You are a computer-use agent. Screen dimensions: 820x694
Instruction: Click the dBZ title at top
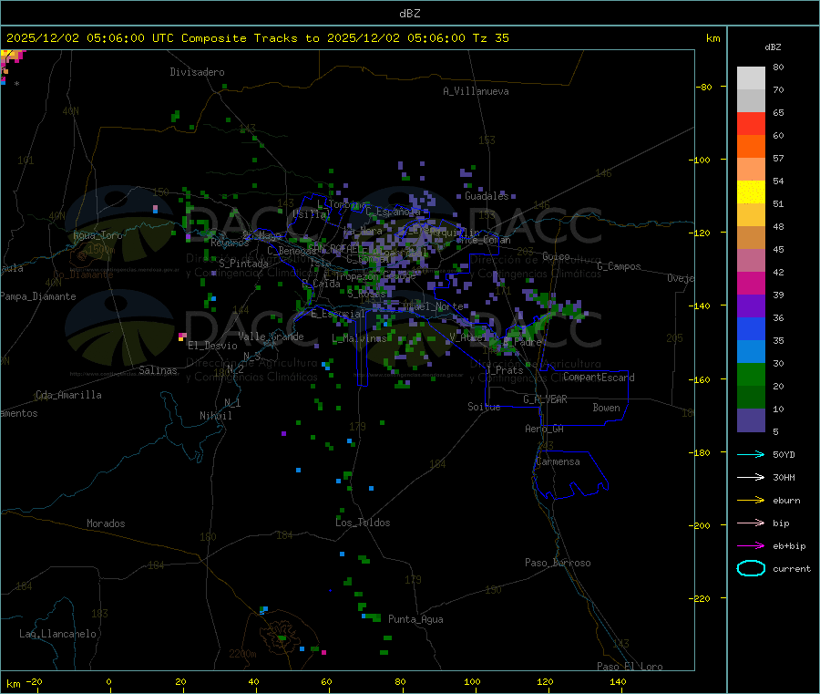[x=409, y=14]
